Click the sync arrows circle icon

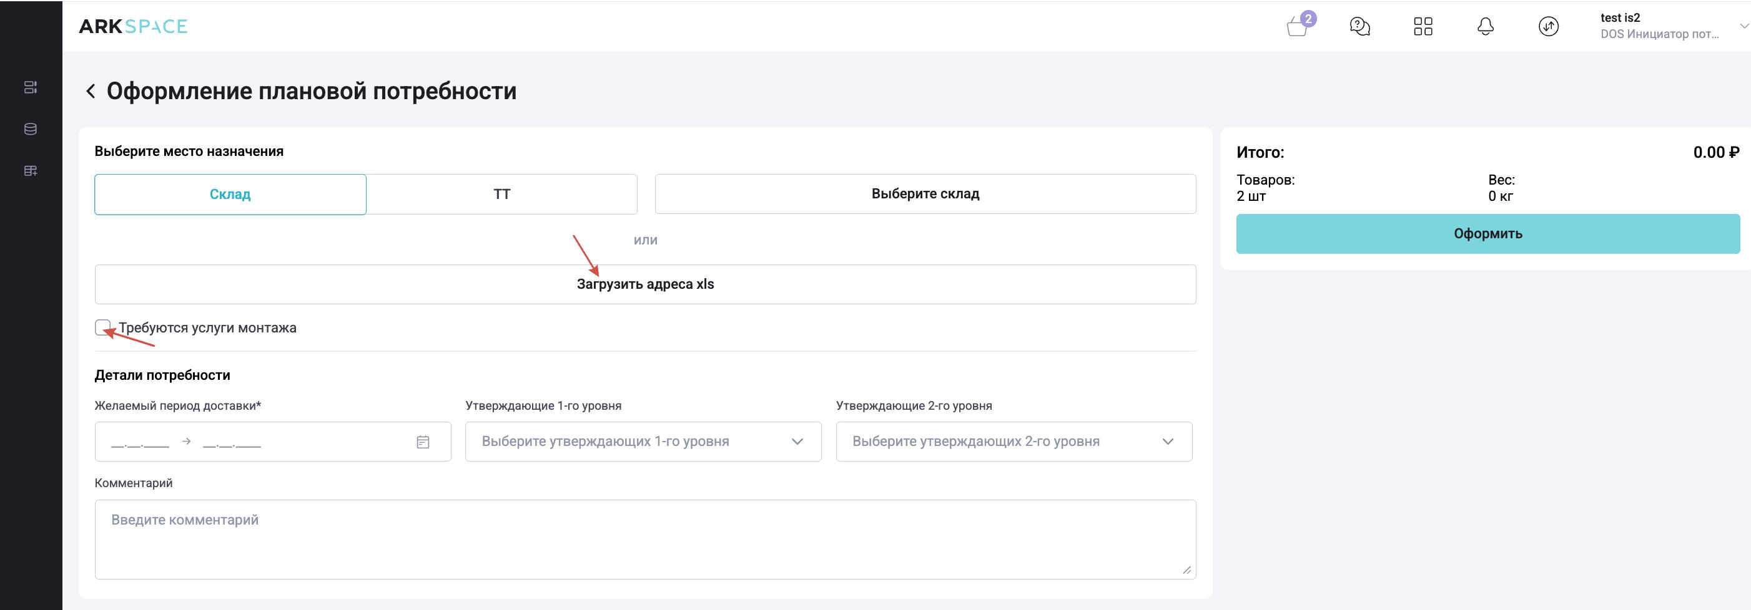[1549, 26]
